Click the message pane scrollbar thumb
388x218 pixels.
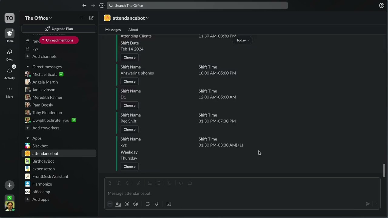[x=384, y=170]
